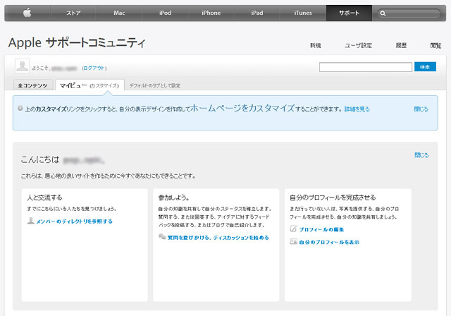Click the pencil edit icon beside プロフィールの編集
This screenshot has height=316, width=451.
pyautogui.click(x=293, y=229)
